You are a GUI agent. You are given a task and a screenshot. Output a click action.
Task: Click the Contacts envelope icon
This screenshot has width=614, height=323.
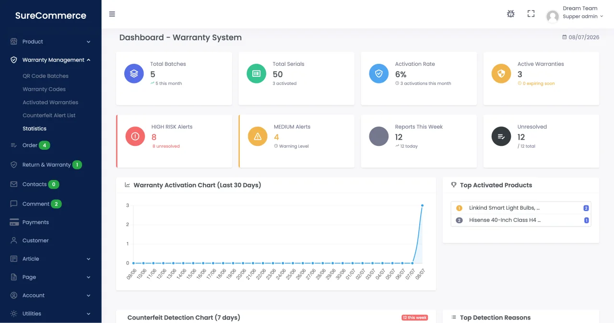[x=14, y=184]
